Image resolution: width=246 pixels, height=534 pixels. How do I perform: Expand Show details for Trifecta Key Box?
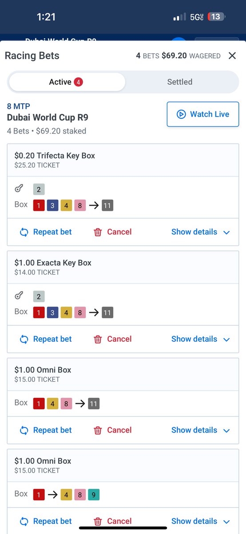coord(201,232)
